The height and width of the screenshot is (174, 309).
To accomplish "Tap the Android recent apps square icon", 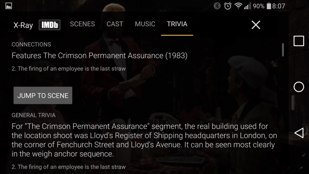I will tap(299, 41).
